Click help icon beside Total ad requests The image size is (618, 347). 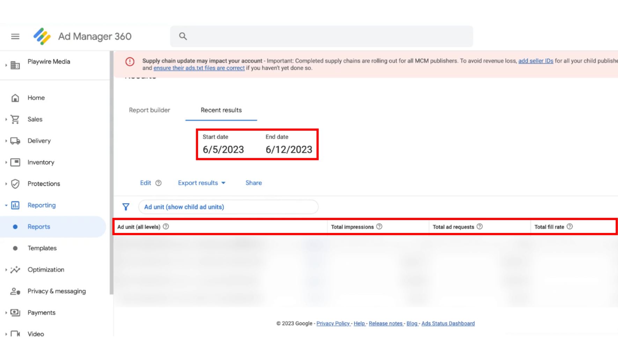[x=480, y=227]
